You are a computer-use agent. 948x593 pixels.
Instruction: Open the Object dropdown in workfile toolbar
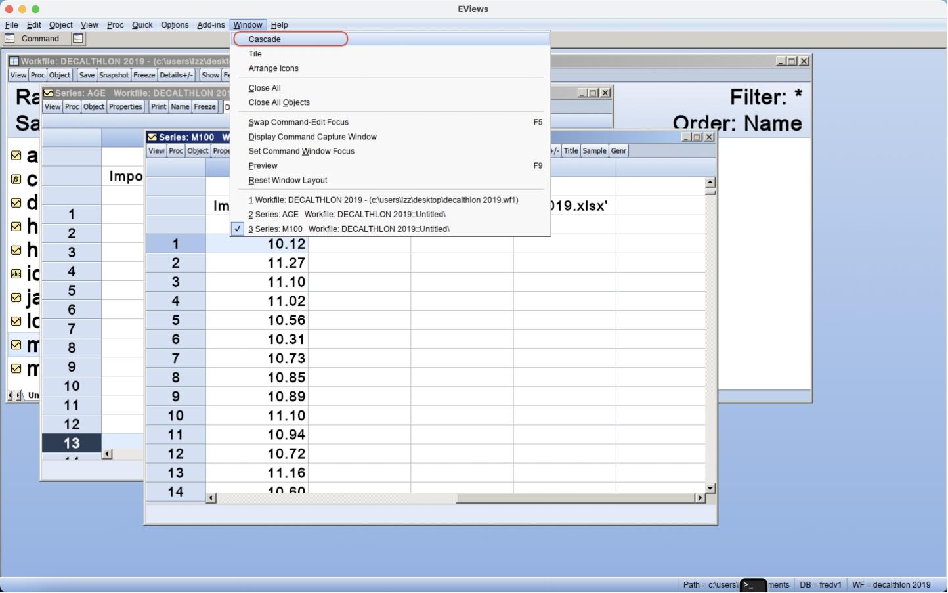[x=60, y=76]
